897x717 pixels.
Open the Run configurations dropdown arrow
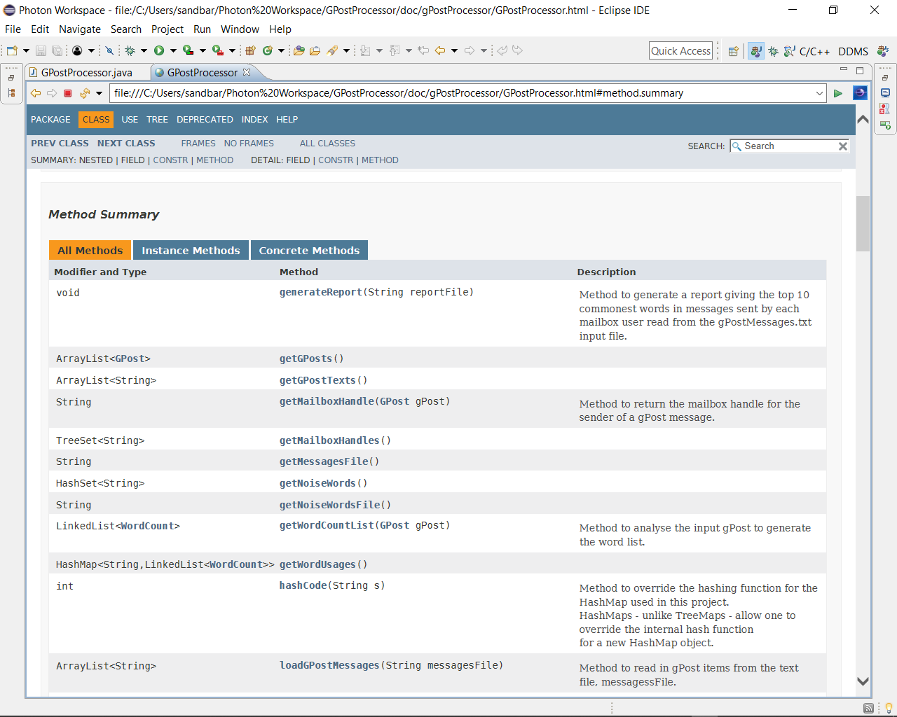pyautogui.click(x=173, y=50)
